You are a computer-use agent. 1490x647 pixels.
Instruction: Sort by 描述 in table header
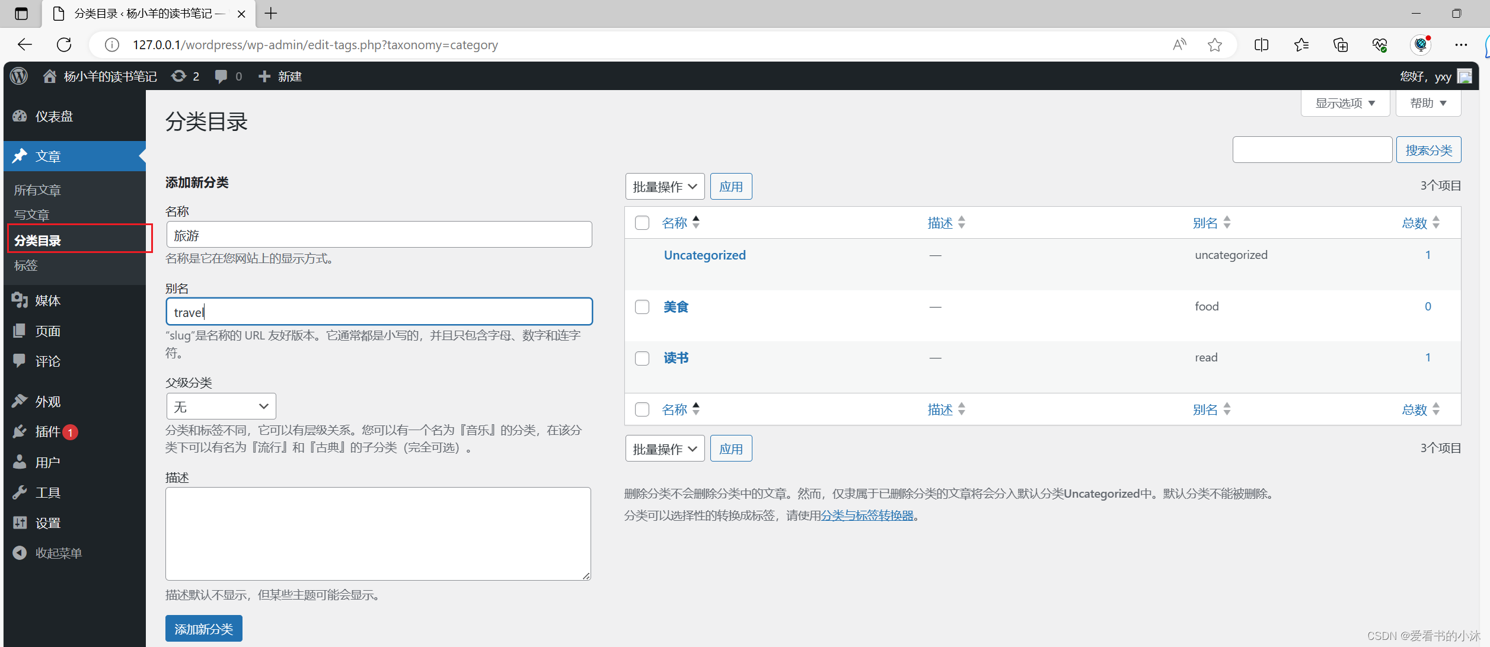[x=946, y=223]
